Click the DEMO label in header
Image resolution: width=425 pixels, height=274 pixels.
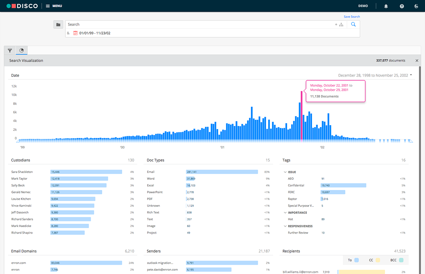pos(363,6)
